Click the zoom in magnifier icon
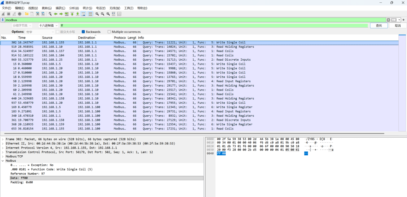This screenshot has width=407, height=197. click(x=97, y=14)
